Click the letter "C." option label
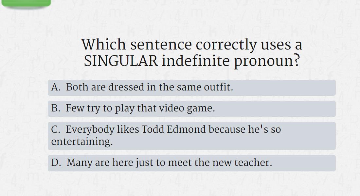 pos(56,129)
